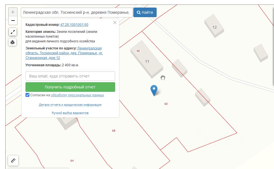
Task: Open Детали отчета и юридическая информация
Action: (70, 105)
